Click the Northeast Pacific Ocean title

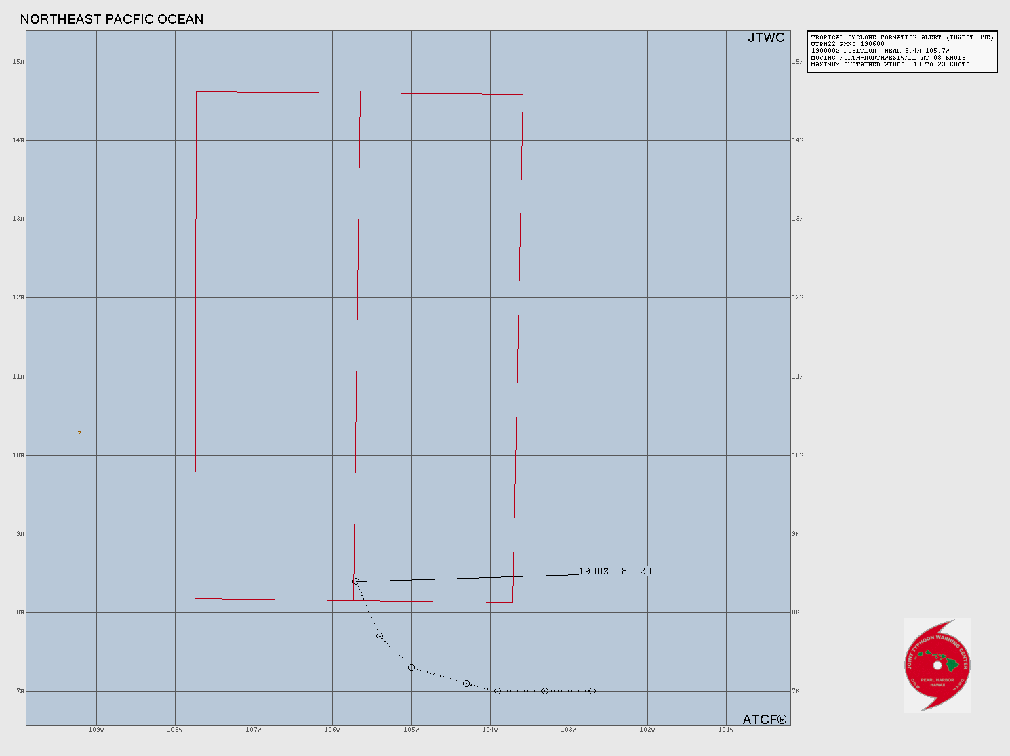[112, 19]
